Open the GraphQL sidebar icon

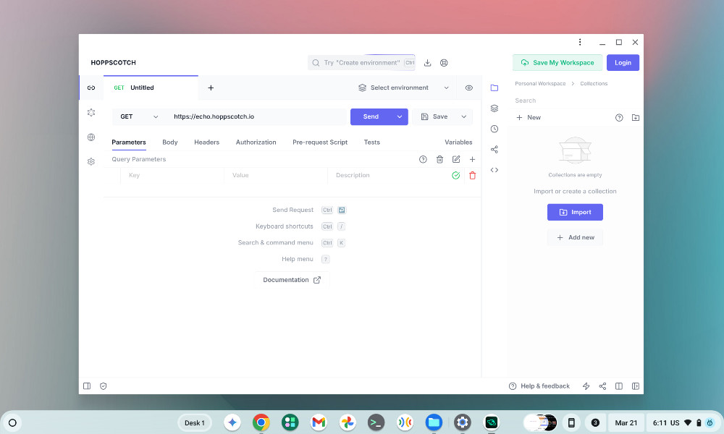click(91, 113)
